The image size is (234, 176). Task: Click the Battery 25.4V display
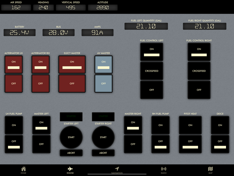(x=19, y=33)
